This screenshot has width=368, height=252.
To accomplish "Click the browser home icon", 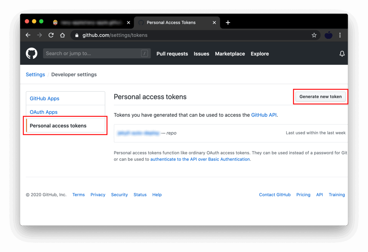I will 63,35.
